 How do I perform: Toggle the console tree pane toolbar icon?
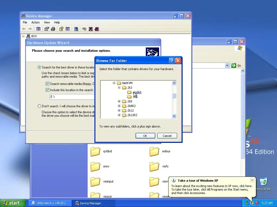(38, 29)
